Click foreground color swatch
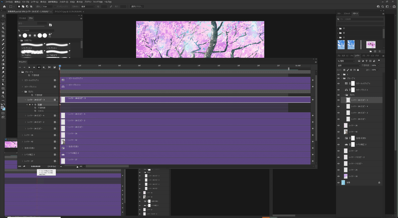Screen dimensions: 398x218 pos(2,107)
